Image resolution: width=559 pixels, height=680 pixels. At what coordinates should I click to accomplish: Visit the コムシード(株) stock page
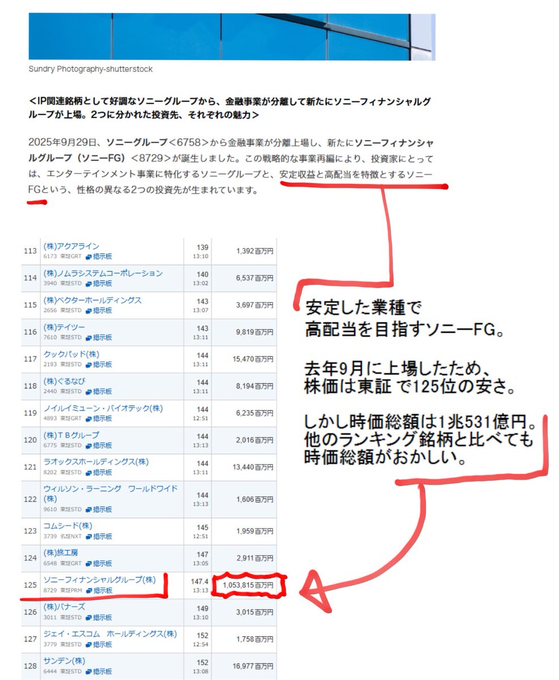(67, 526)
